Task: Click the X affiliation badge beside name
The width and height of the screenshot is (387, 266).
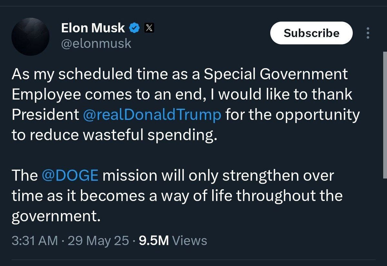Action: point(148,28)
